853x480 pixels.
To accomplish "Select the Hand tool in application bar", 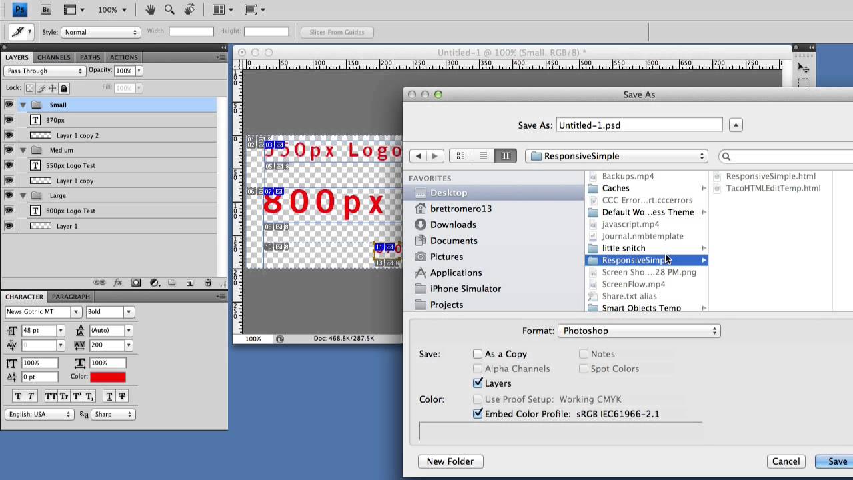I will tap(151, 9).
